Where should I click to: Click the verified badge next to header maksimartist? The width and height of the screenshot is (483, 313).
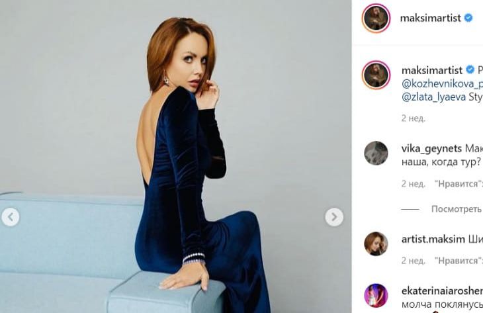pyautogui.click(x=468, y=18)
